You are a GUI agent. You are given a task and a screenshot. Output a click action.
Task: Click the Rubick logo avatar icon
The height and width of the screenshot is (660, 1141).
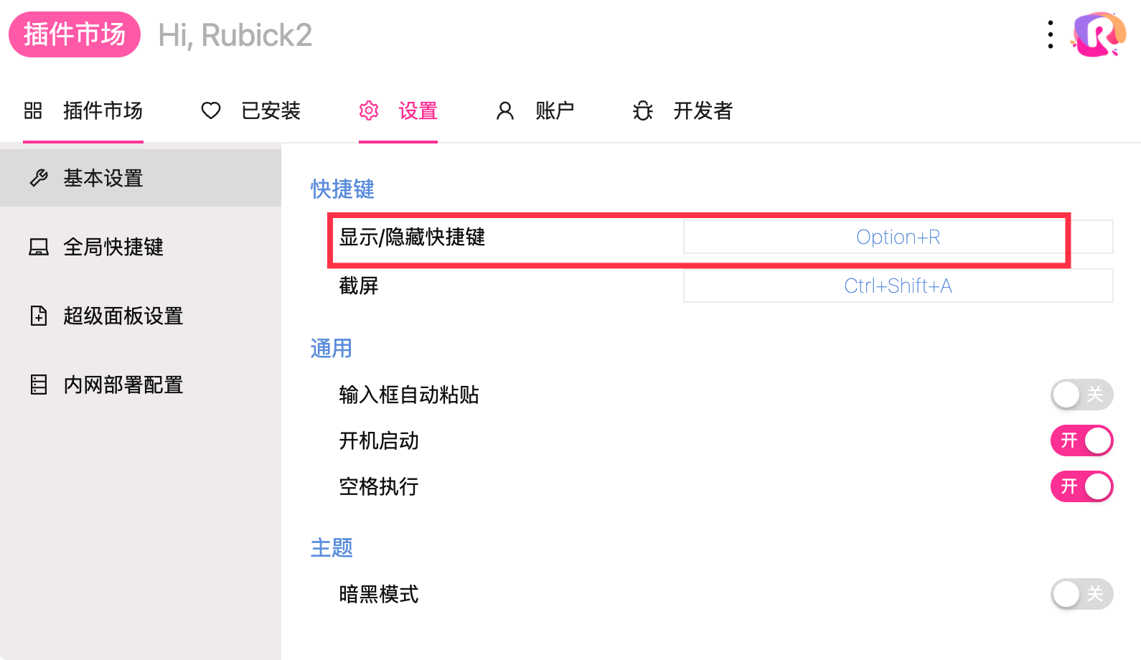coord(1098,34)
